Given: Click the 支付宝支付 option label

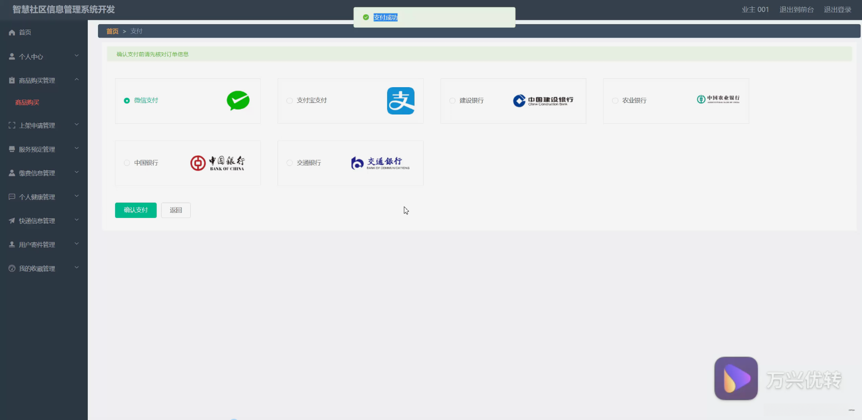Looking at the screenshot, I should 312,101.
